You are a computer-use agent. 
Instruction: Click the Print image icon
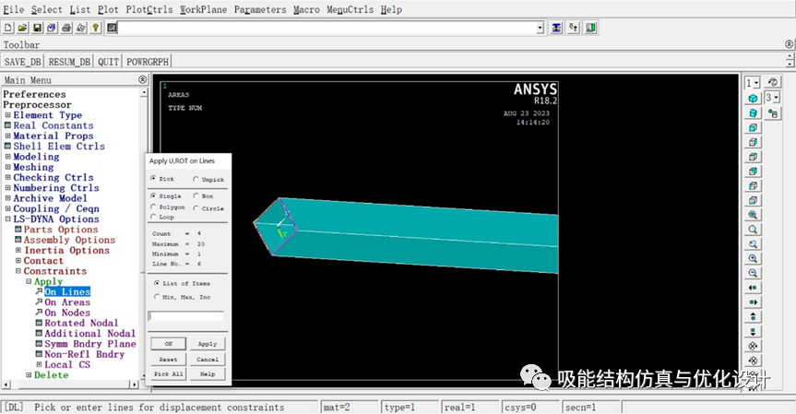tap(66, 28)
